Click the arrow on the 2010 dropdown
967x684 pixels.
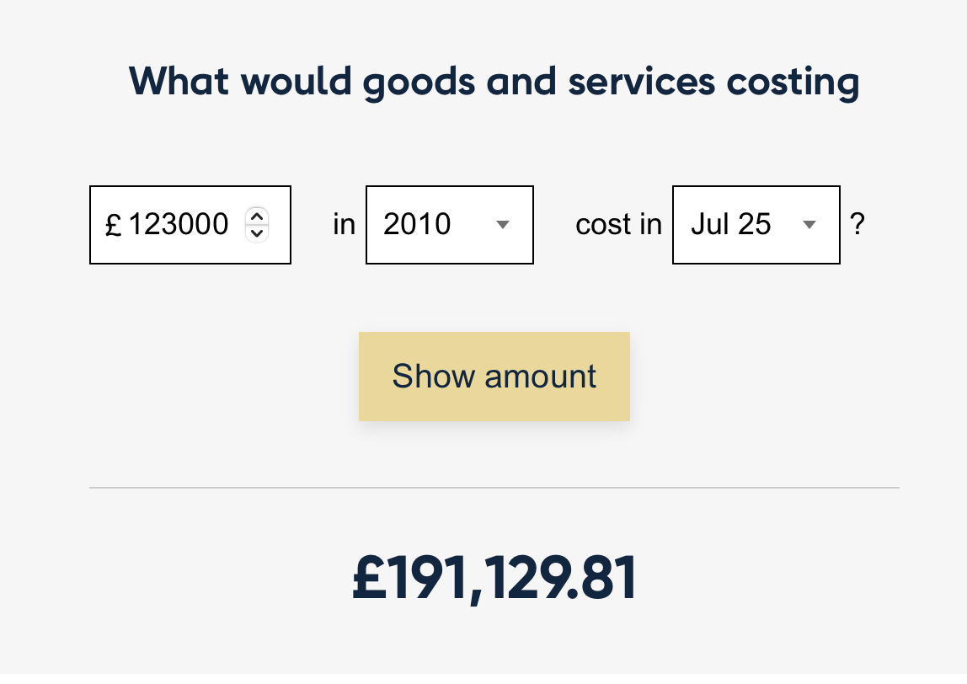[x=503, y=225]
